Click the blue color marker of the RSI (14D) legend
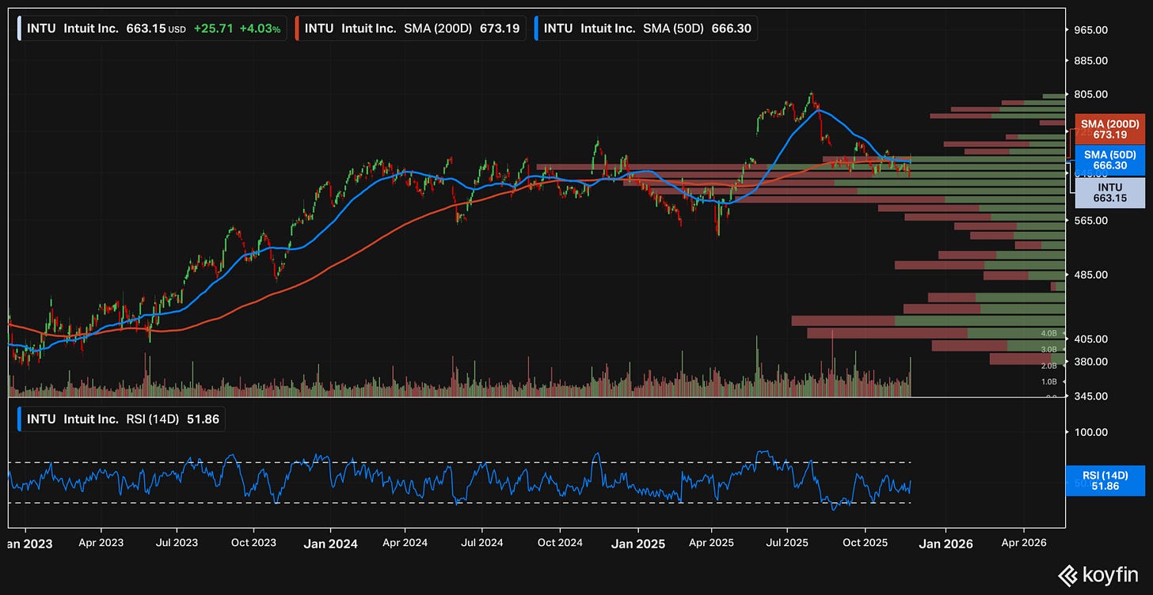 [19, 419]
